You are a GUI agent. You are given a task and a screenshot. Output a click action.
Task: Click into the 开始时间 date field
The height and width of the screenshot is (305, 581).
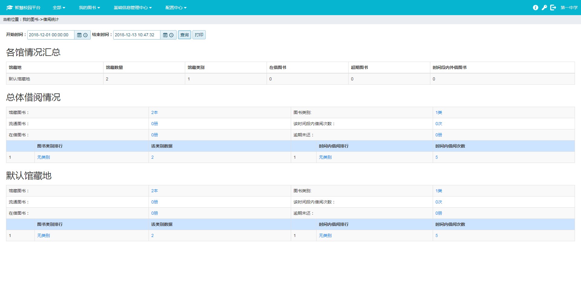point(51,35)
